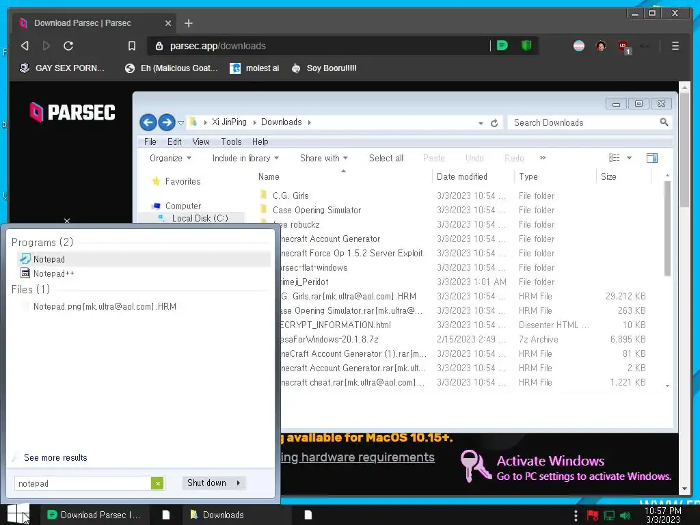Open the green notes extension icon
This screenshot has height=525, width=700.
tap(502, 46)
